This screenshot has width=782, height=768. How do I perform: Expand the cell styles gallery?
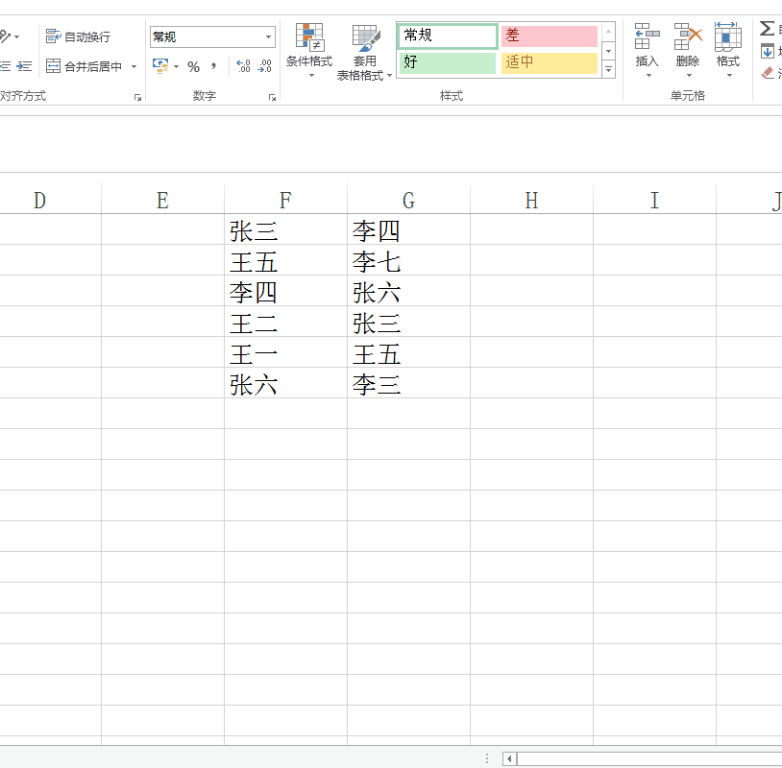[x=608, y=69]
